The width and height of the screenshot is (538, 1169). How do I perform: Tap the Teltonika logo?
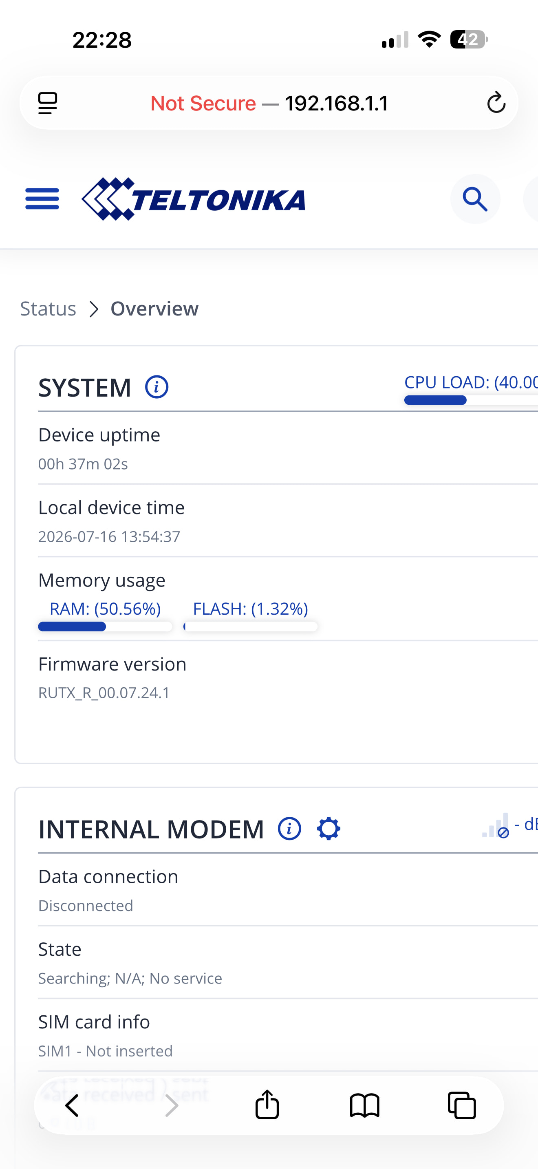tap(193, 199)
